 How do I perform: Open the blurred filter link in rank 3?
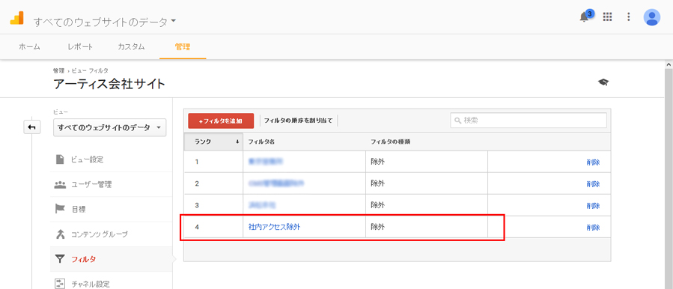coord(263,205)
